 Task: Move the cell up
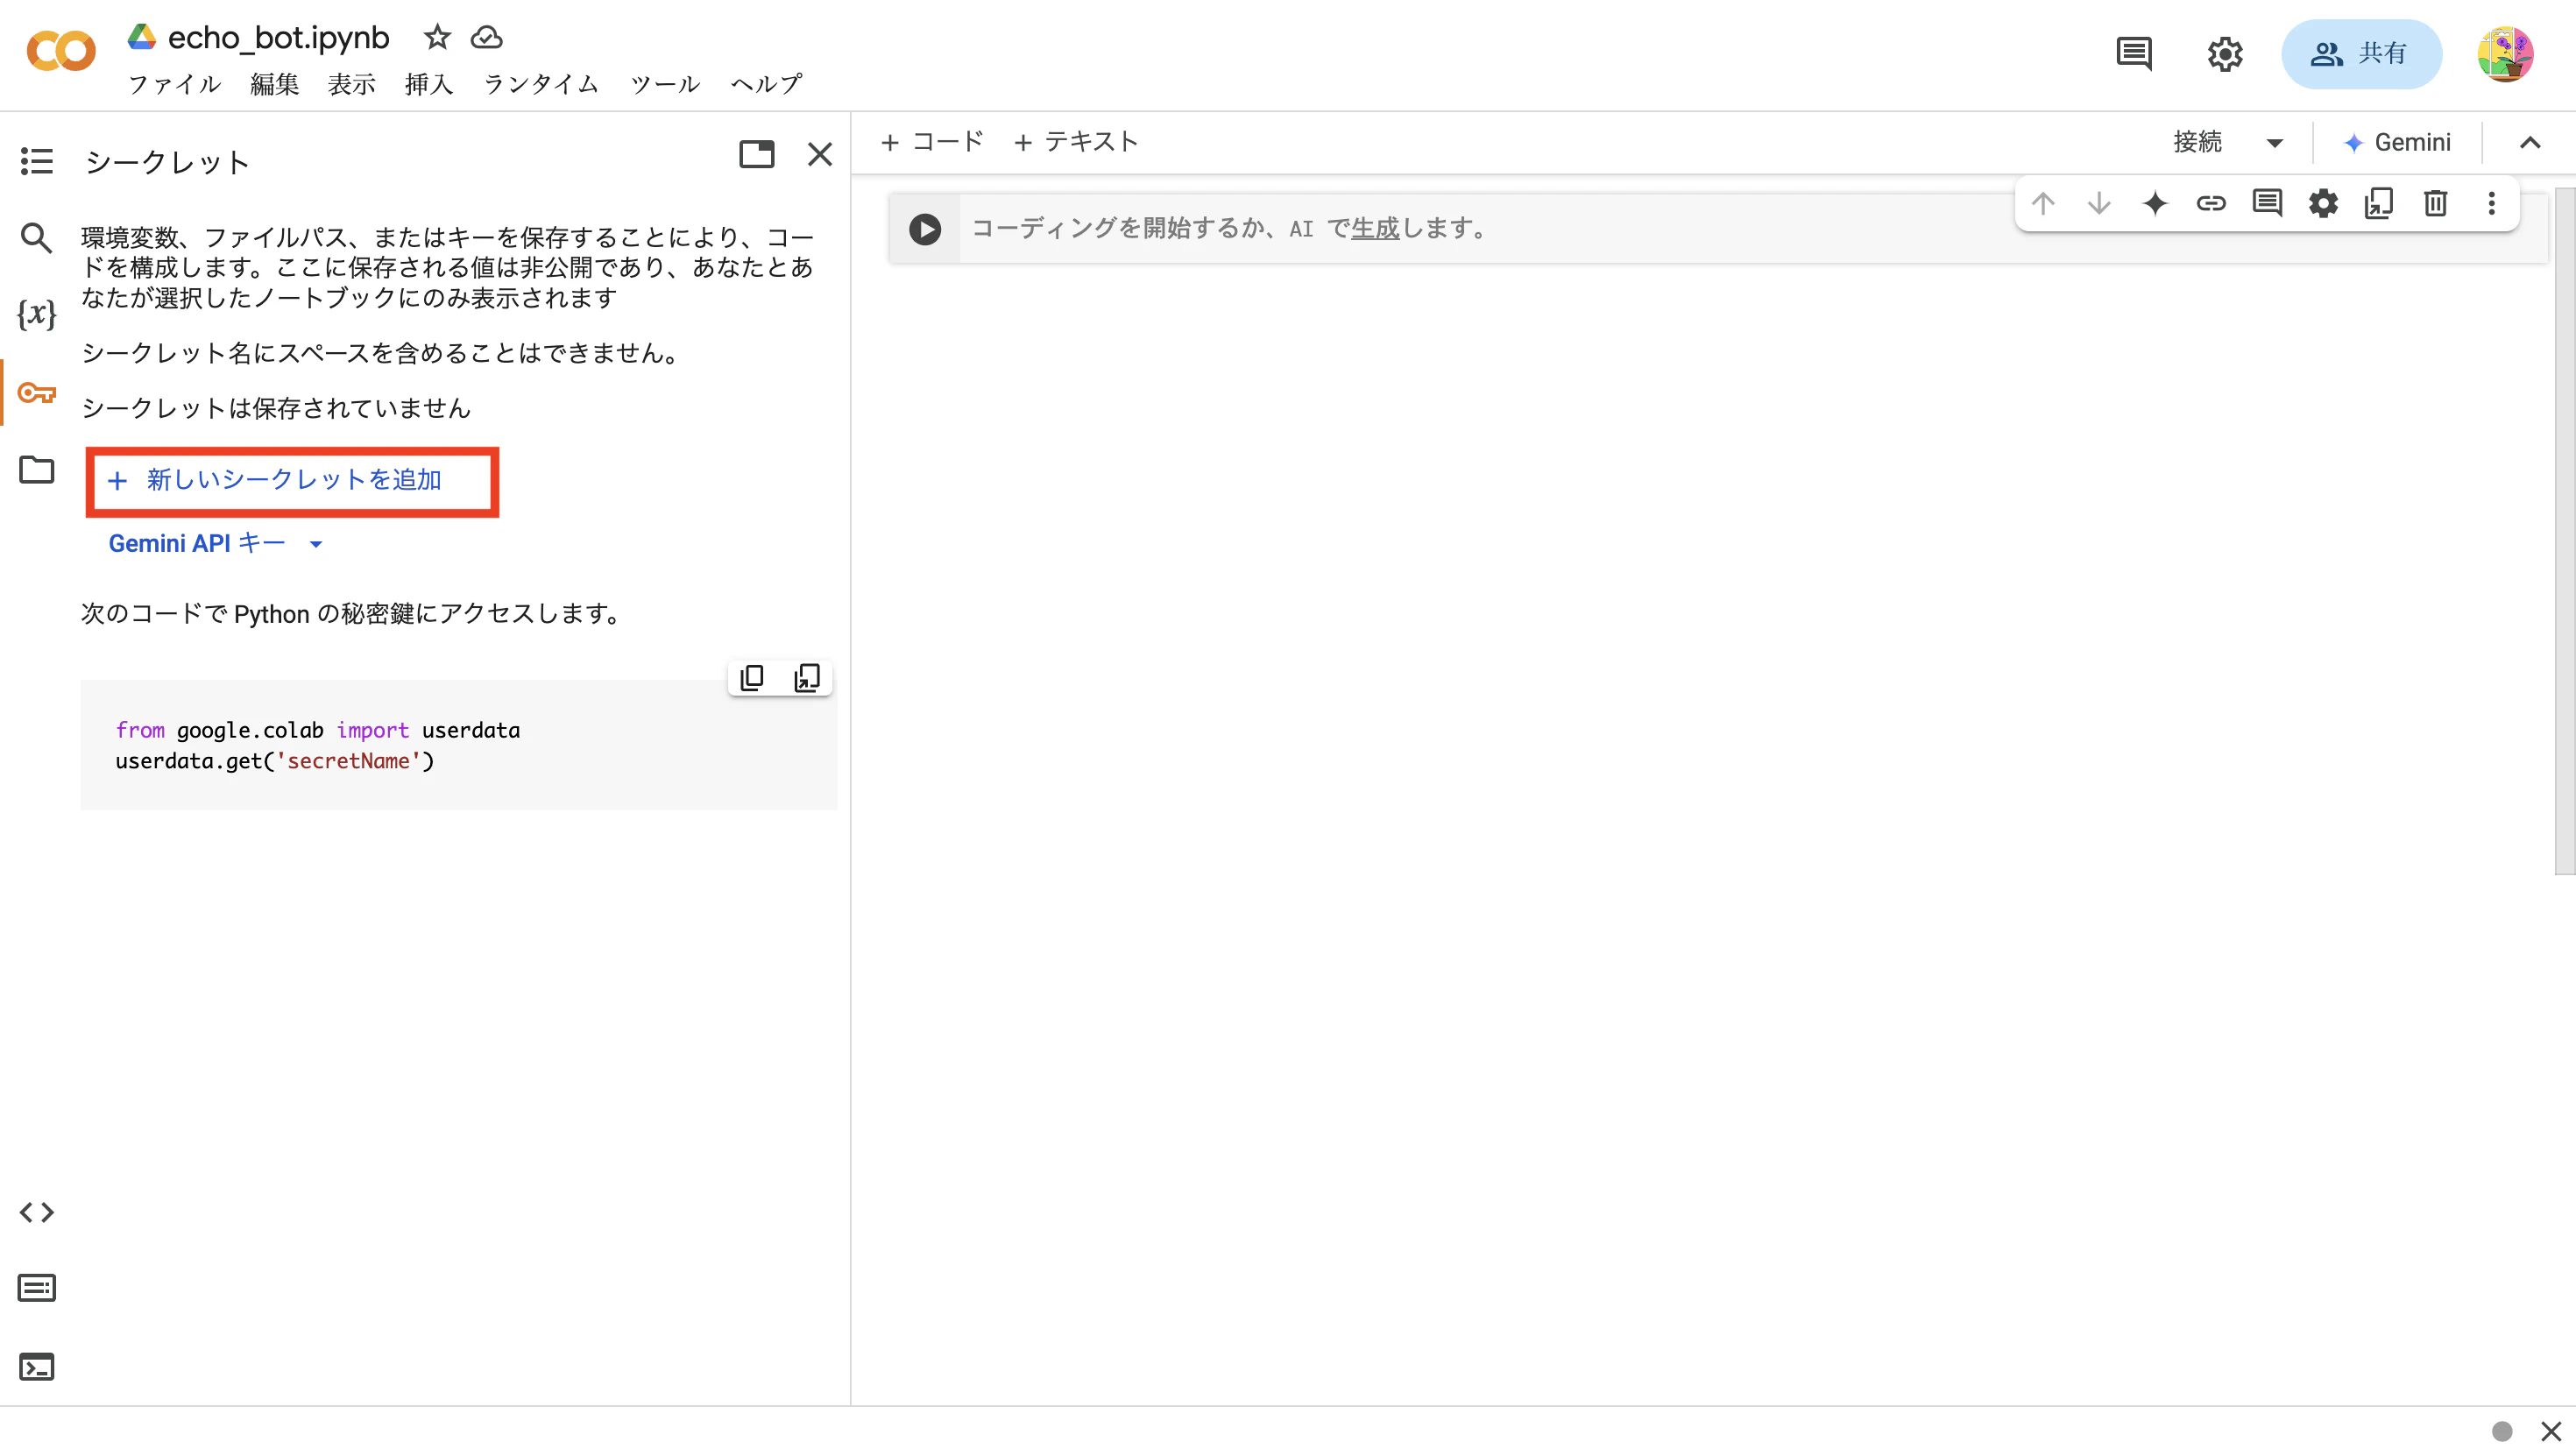click(2043, 204)
